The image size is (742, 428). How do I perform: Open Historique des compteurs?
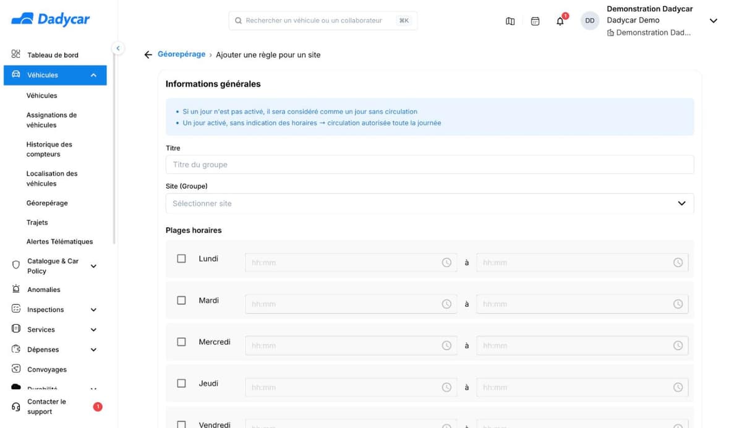(49, 149)
